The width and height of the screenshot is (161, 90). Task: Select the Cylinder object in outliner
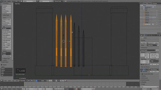pos(147,22)
